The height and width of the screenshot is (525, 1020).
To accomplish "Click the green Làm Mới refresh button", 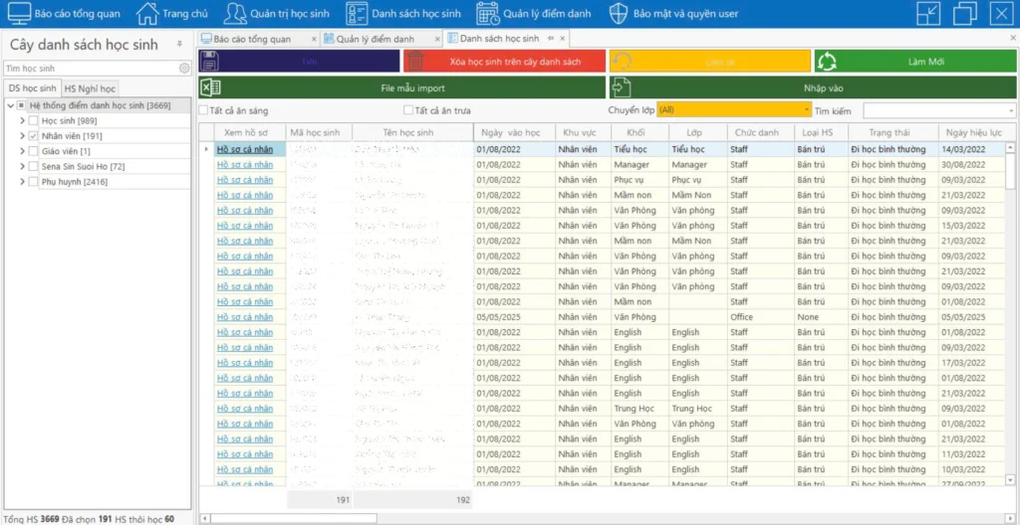I will click(x=915, y=61).
